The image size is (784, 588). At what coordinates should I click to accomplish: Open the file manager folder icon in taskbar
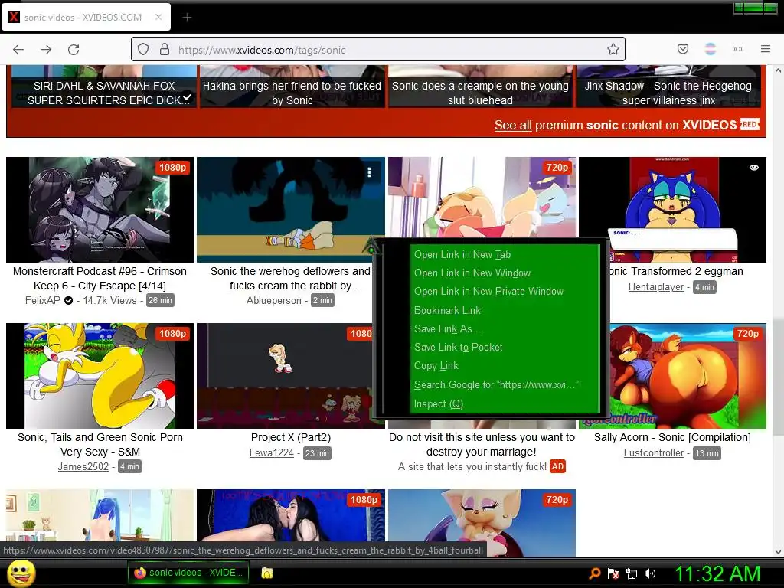pos(267,573)
